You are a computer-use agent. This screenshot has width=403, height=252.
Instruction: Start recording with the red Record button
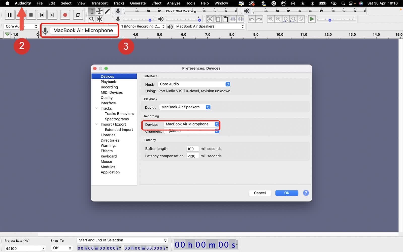click(65, 15)
